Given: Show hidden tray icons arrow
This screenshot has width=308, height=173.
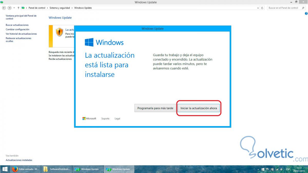Looking at the screenshot, I should point(258,169).
